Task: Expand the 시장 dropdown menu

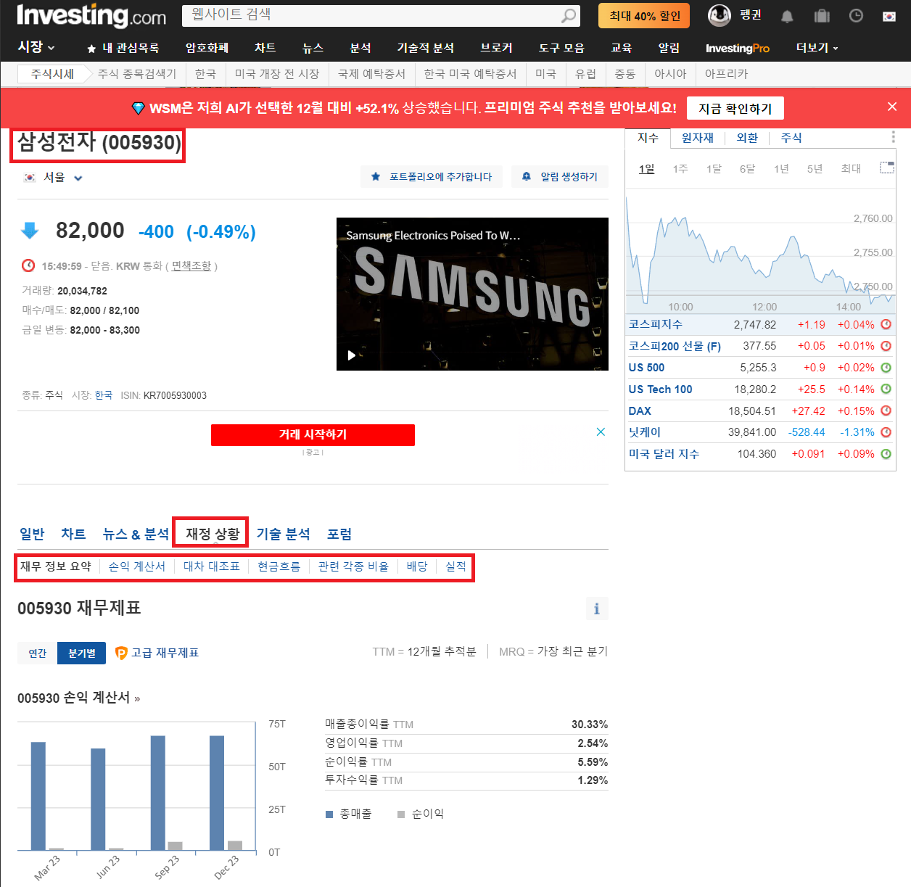Action: pyautogui.click(x=36, y=47)
